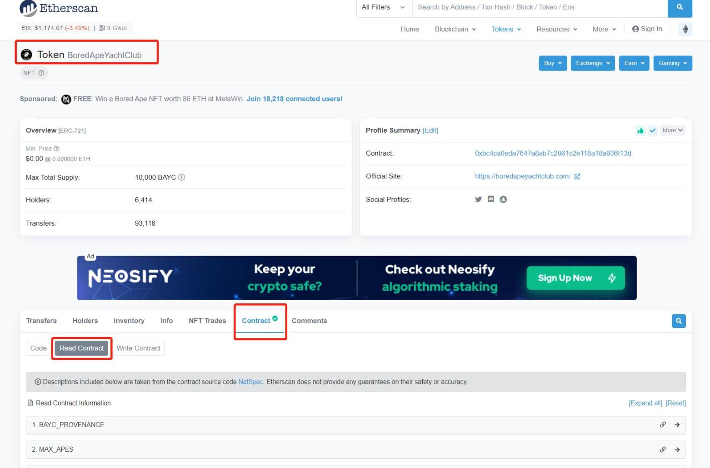Open the Twitter social profile icon
The image size is (710, 468).
tap(478, 199)
